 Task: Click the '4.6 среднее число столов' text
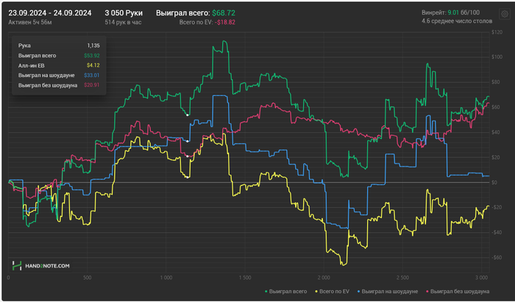[x=457, y=21]
